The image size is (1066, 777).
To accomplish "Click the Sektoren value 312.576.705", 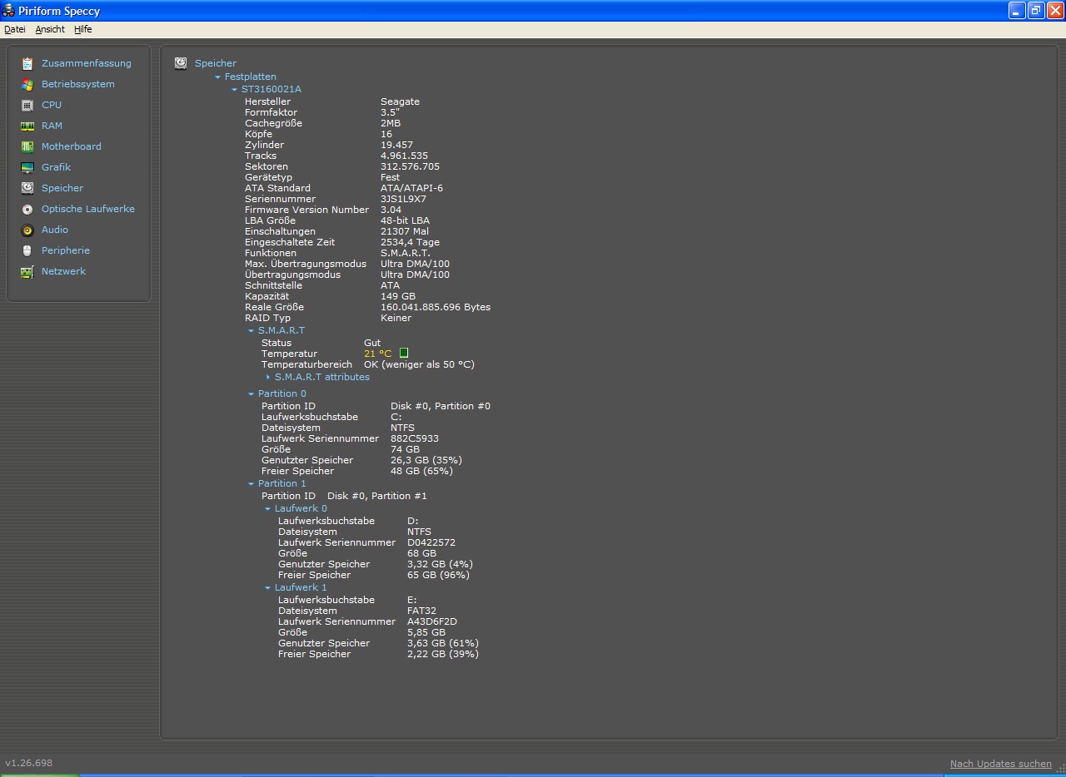I will point(410,166).
